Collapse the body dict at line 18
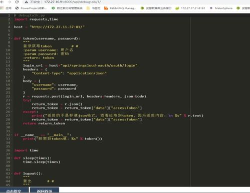This screenshot has width=250, height=193. pos(12,81)
